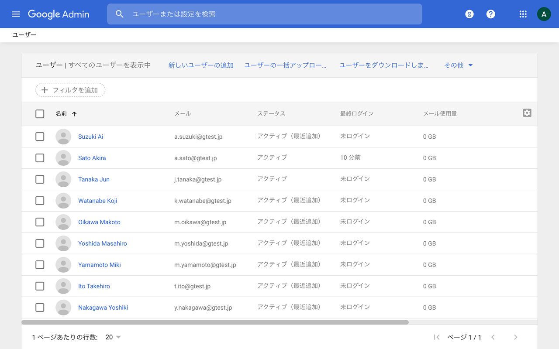
Task: Click Tanaka Jun's avatar icon
Action: pos(63,179)
